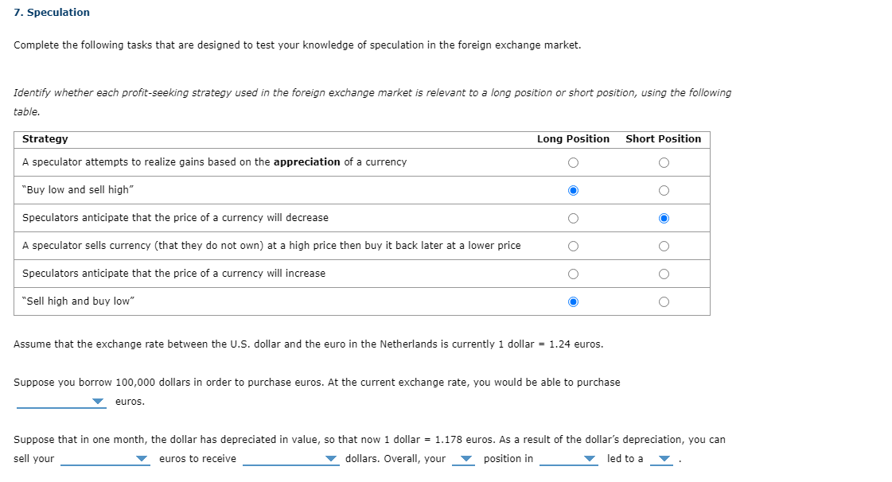
Task: Click the selected Long Position for "Buy low and sell high"
Action: (x=573, y=190)
